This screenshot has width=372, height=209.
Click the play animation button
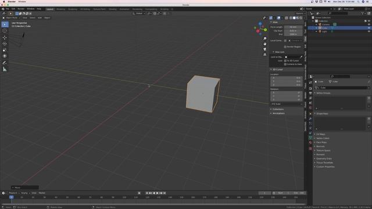pos(158,193)
